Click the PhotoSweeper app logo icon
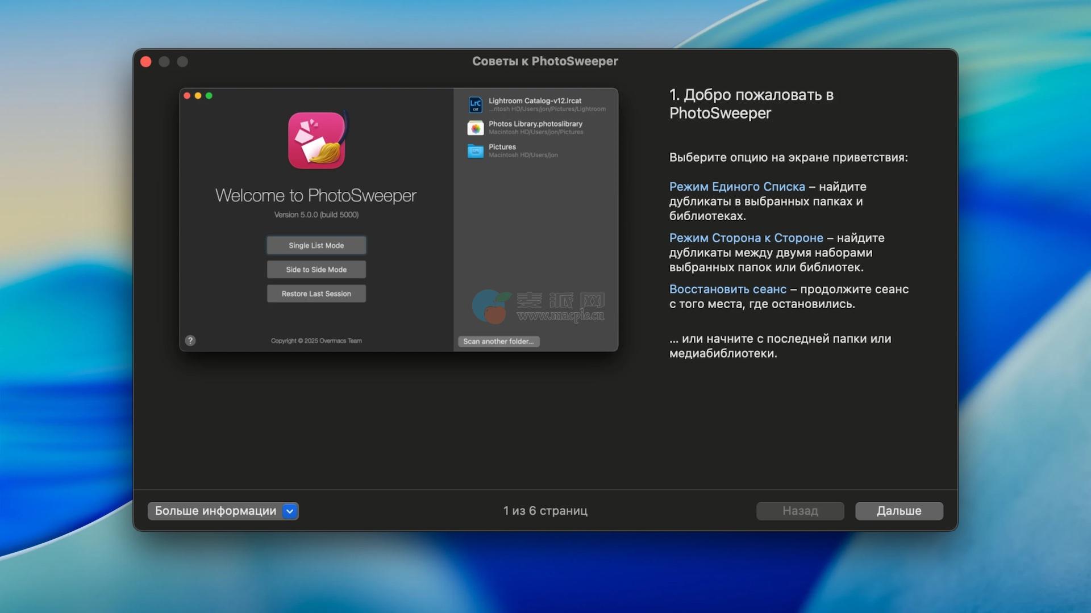 tap(317, 140)
